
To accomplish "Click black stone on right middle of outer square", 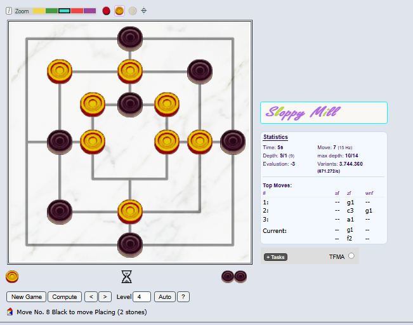I will click(233, 142).
